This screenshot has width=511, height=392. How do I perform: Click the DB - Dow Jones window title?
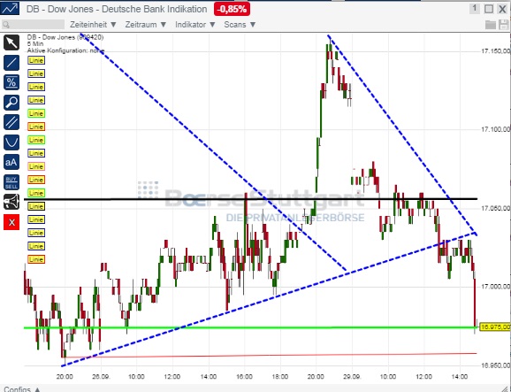click(117, 9)
